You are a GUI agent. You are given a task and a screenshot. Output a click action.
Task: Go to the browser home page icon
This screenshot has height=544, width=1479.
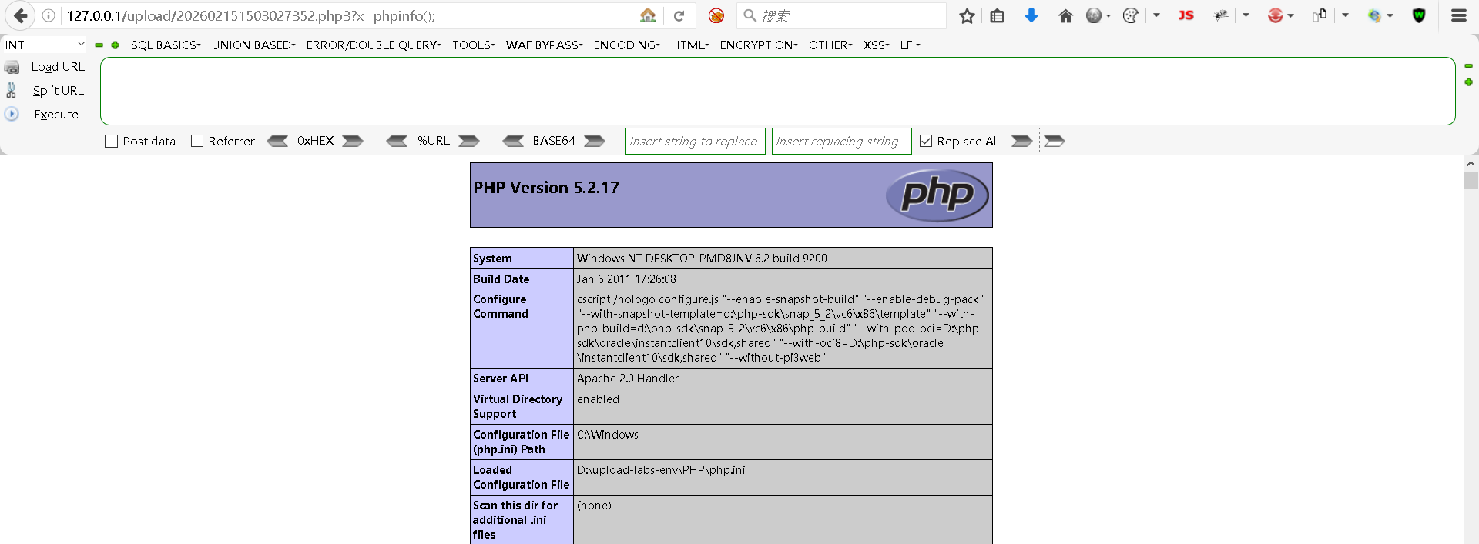tap(1065, 15)
